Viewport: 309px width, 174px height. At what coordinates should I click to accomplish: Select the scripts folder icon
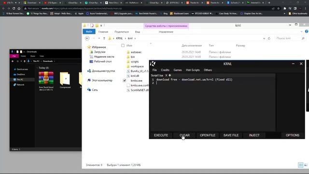click(128, 61)
